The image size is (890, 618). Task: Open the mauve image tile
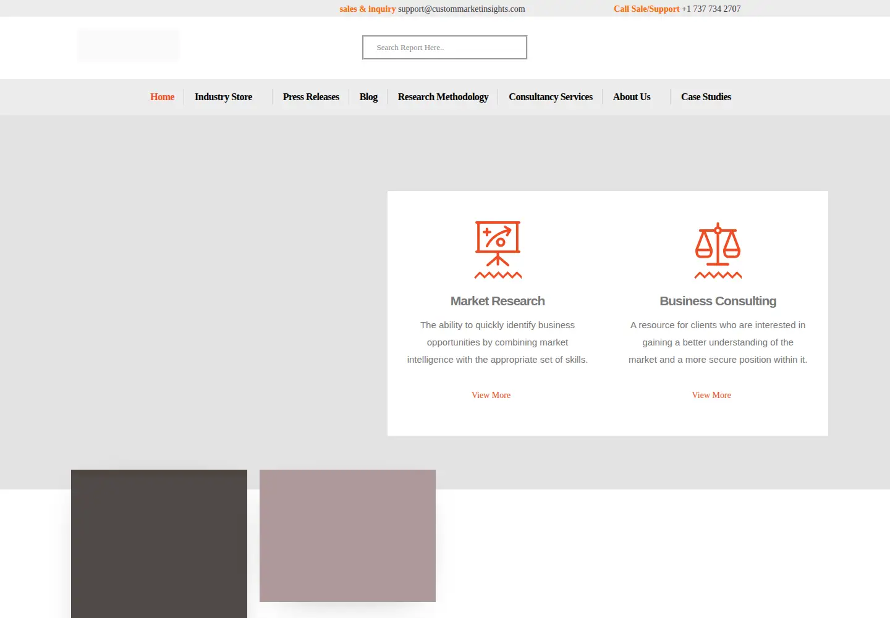click(347, 536)
